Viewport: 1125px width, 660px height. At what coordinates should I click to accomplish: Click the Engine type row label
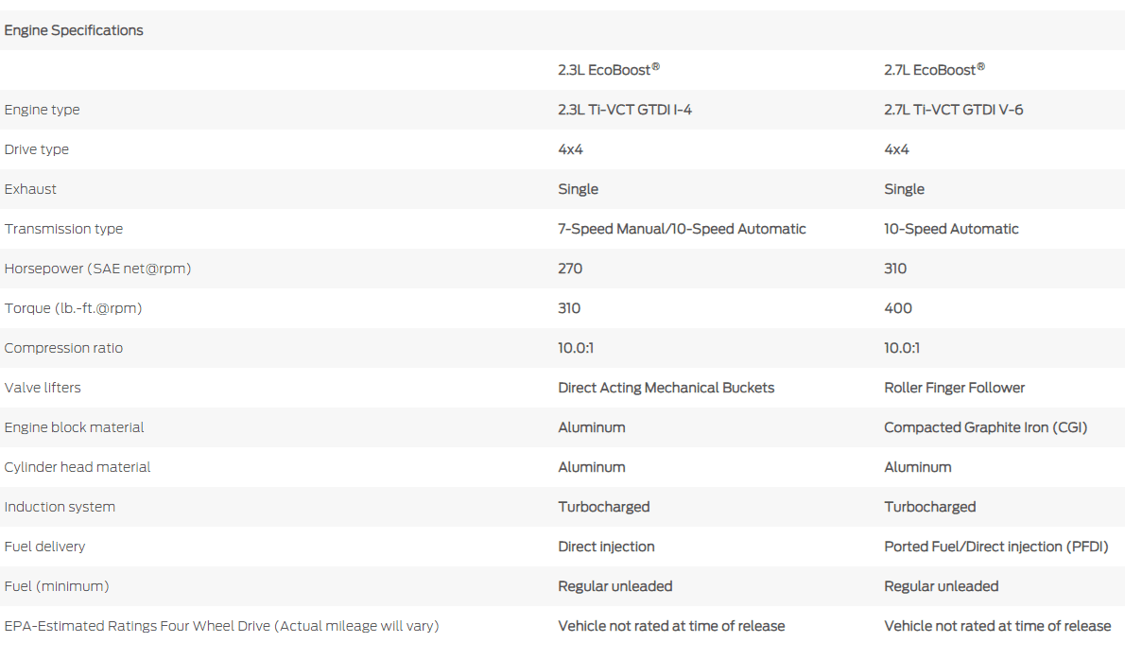pos(43,110)
